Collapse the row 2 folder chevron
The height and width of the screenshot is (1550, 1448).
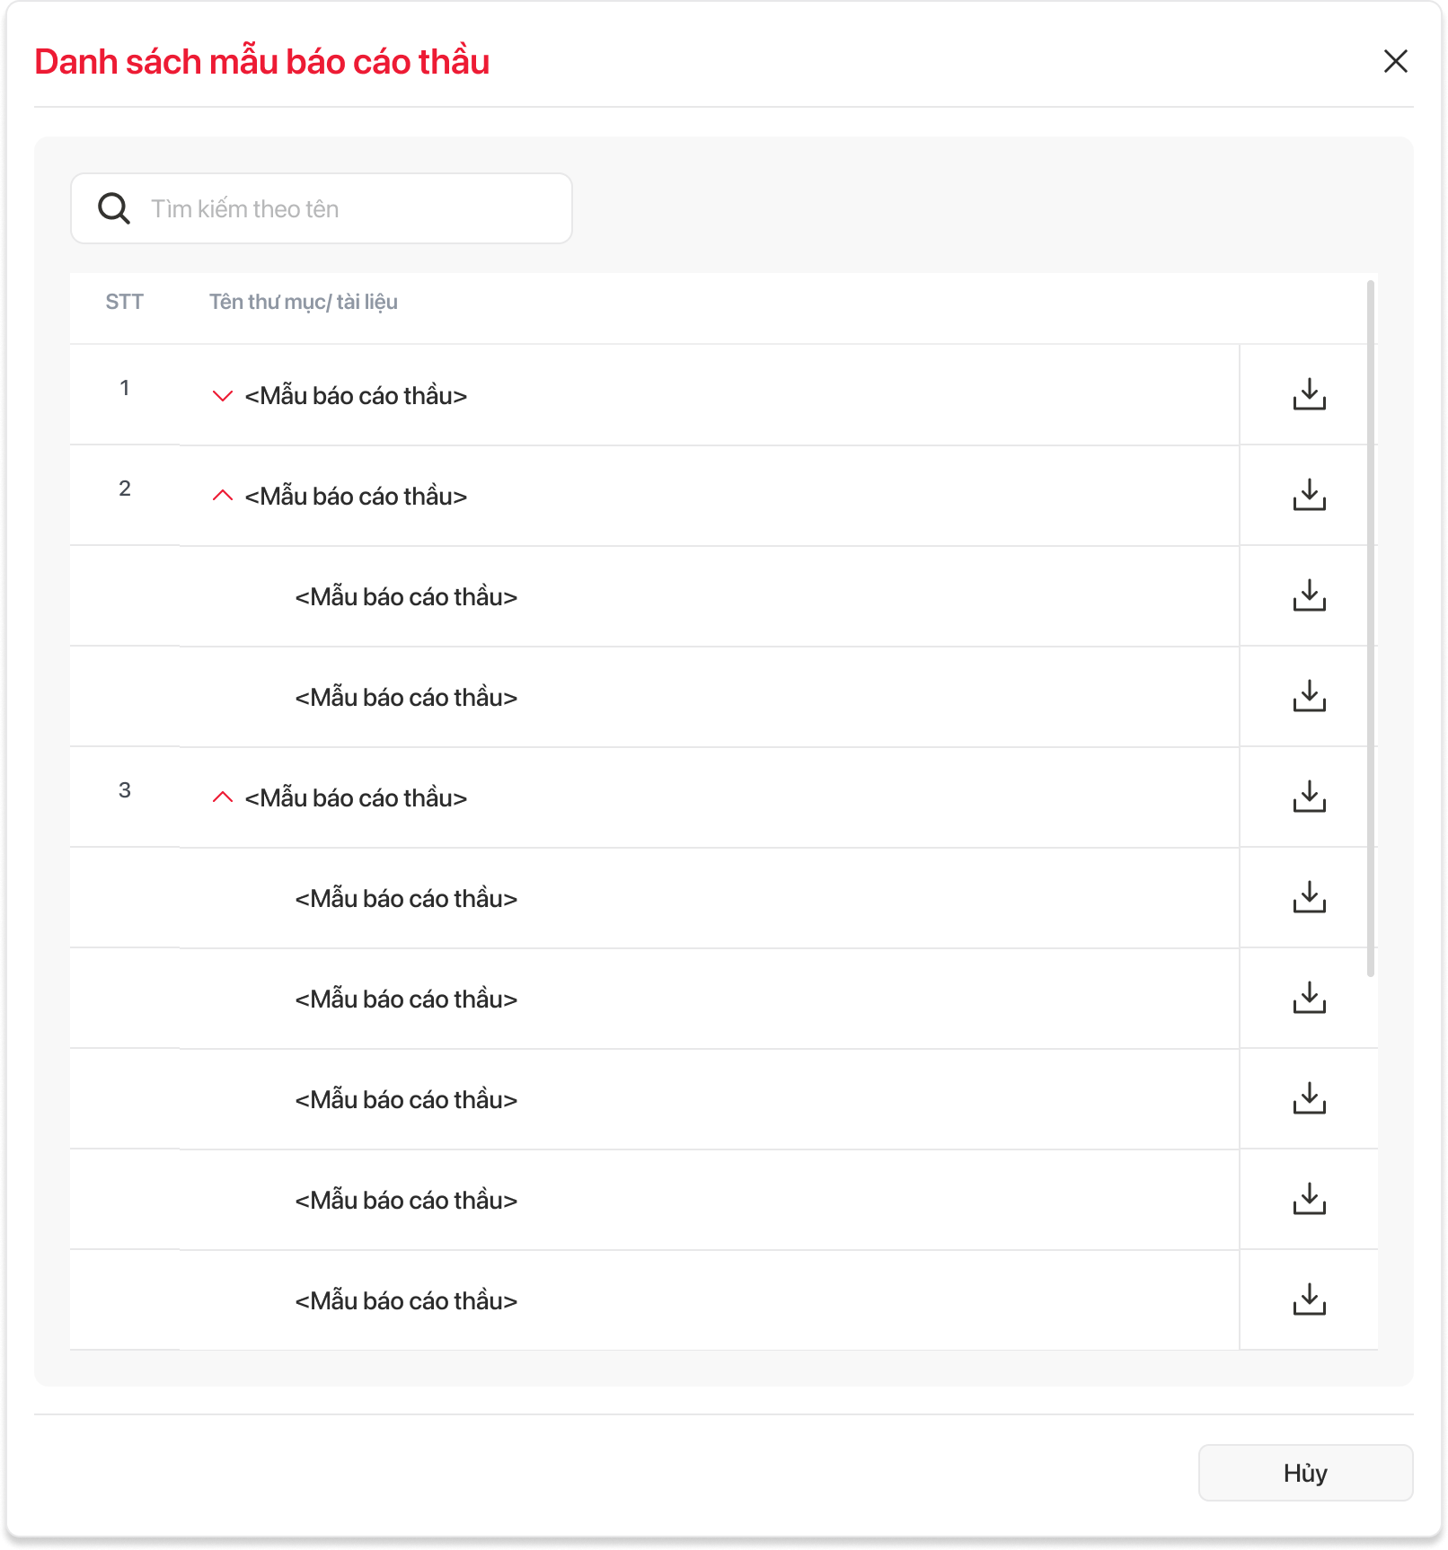[222, 496]
